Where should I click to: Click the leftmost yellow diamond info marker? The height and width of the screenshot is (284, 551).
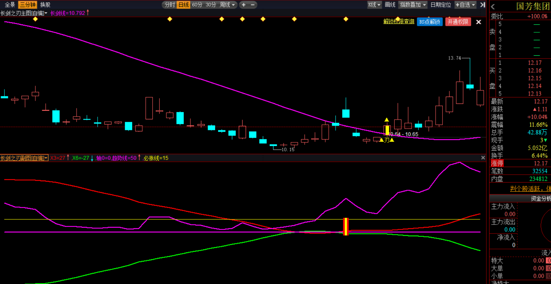35,19
